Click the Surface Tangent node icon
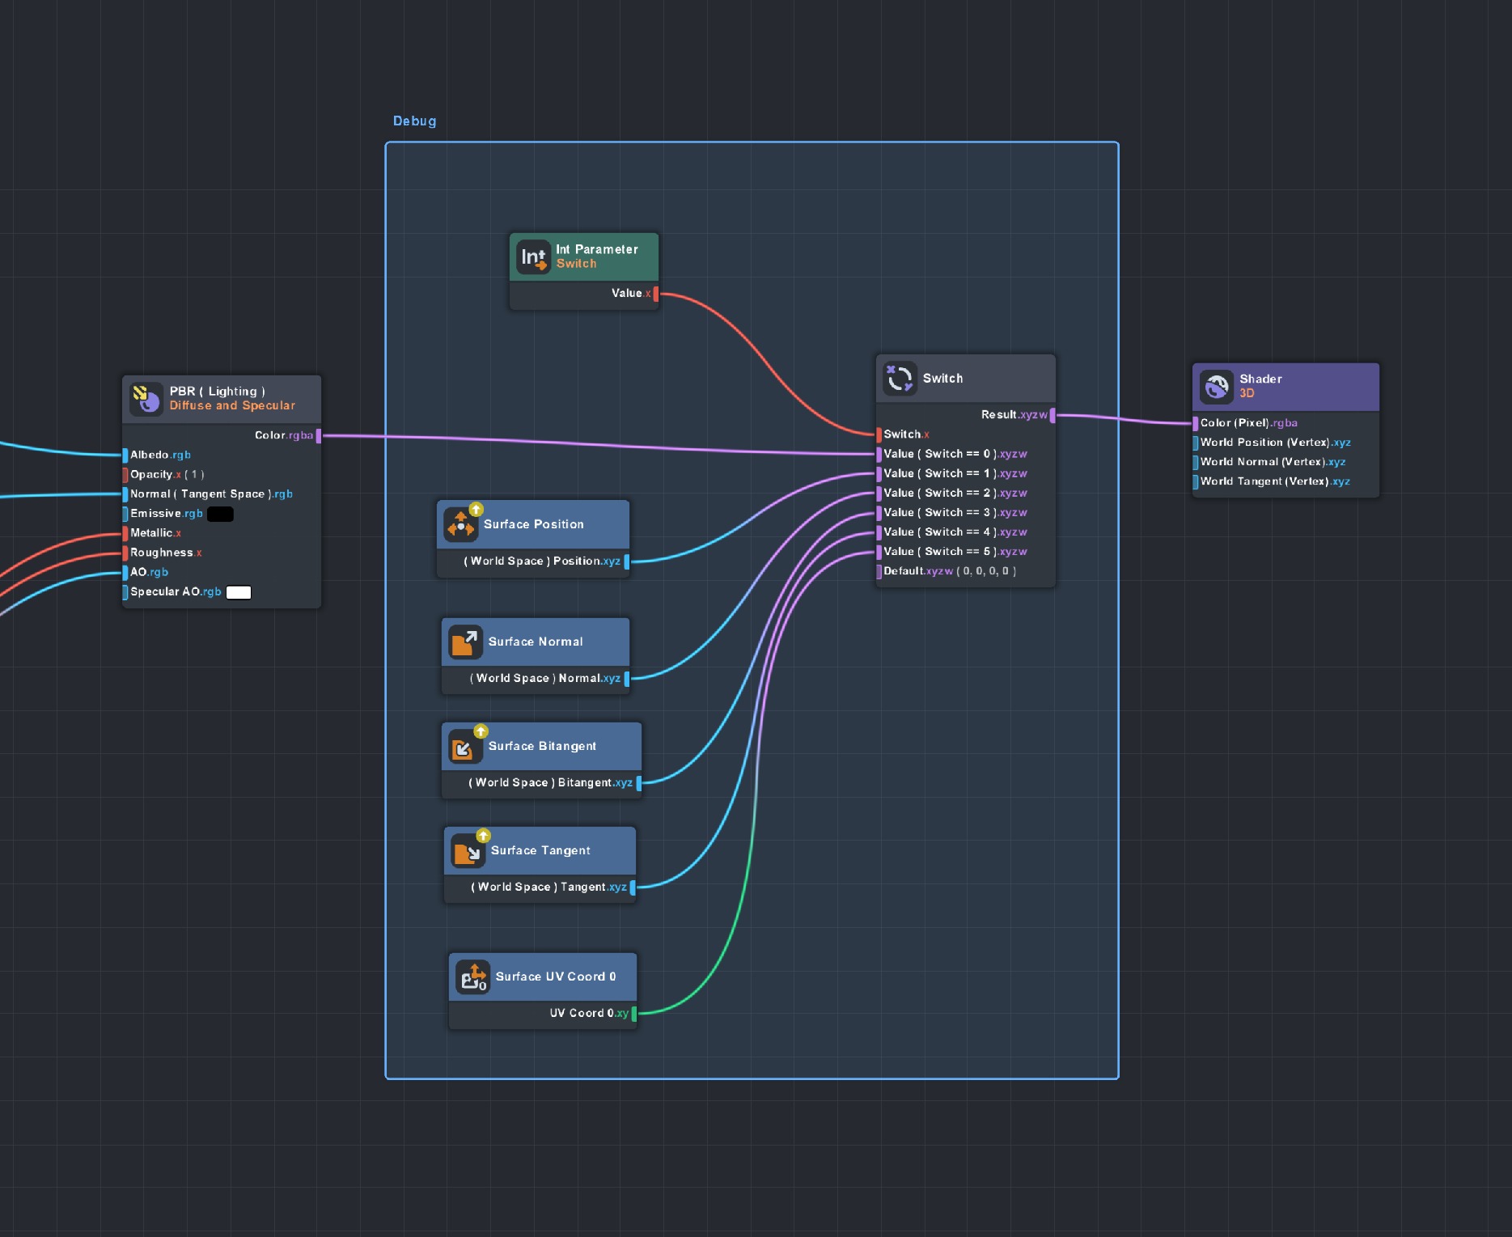 pyautogui.click(x=468, y=851)
